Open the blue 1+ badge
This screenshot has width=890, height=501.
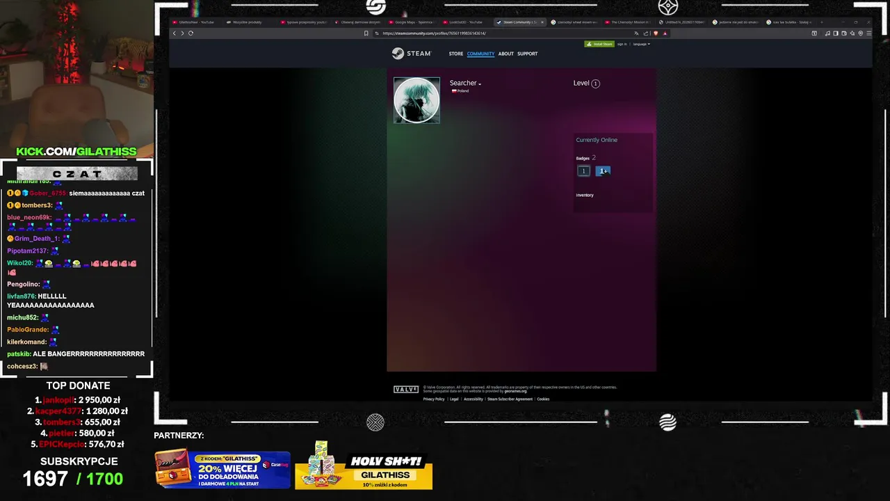coord(603,171)
